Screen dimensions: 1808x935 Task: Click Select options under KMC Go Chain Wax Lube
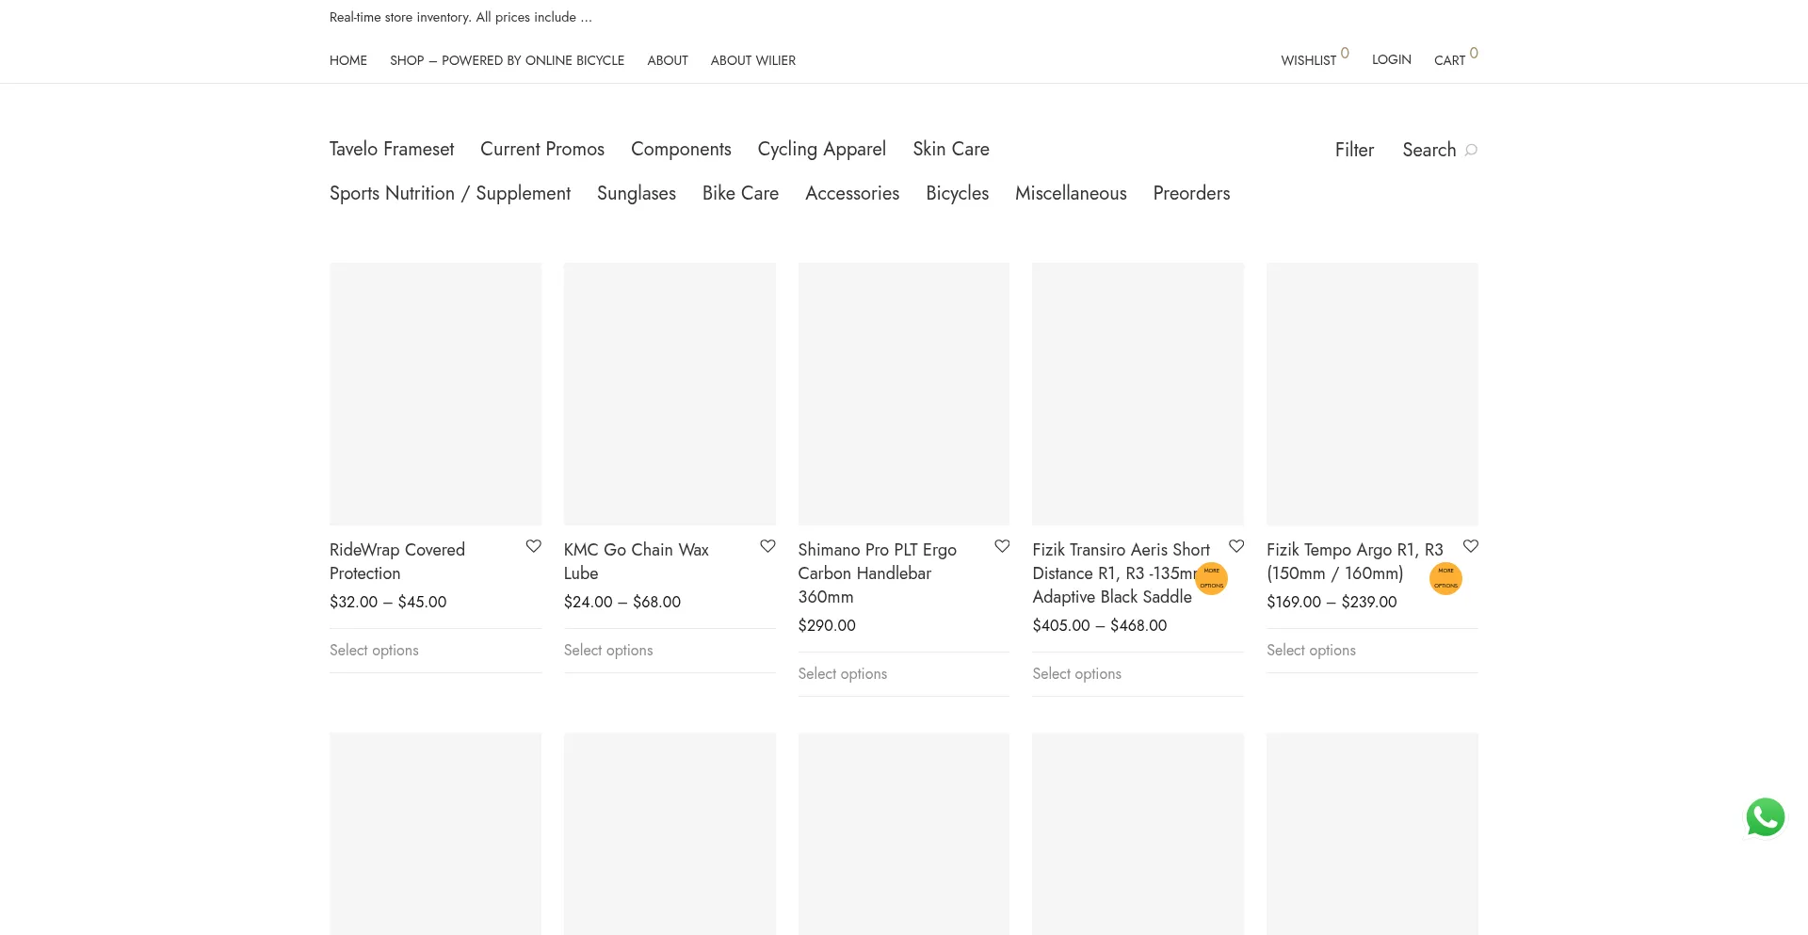(607, 650)
